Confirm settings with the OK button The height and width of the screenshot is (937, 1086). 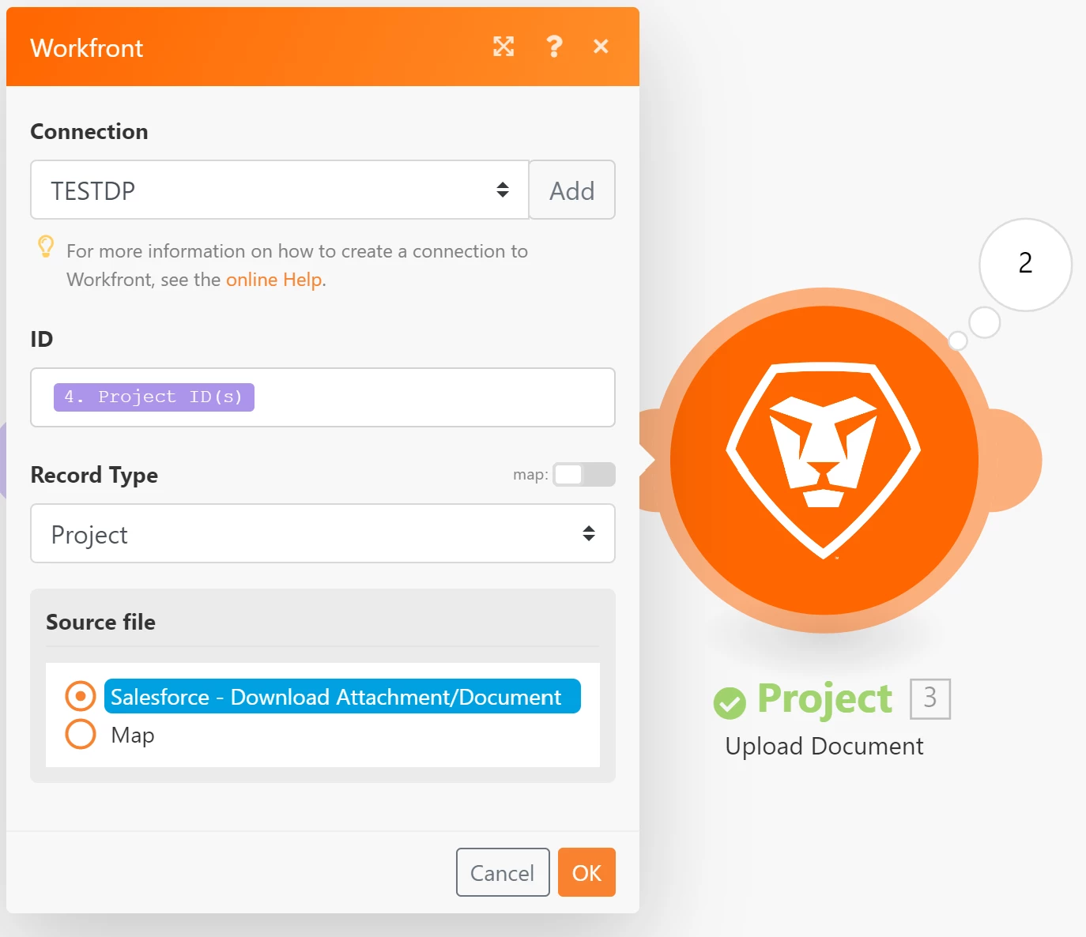pos(586,872)
